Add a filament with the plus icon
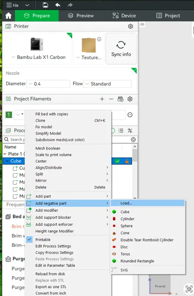The height and width of the screenshot is (296, 194). click(x=102, y=99)
